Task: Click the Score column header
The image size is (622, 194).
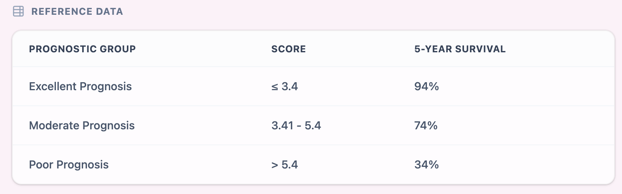Action: 288,49
